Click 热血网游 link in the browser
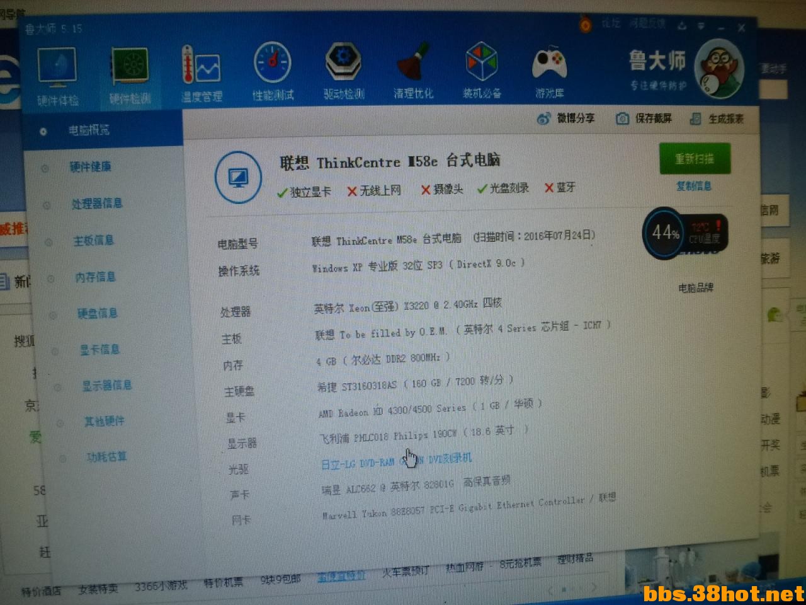Image resolution: width=806 pixels, height=605 pixels. 465,567
